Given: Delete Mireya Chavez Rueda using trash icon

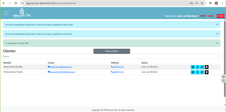Looking at the screenshot, I should pos(207,72).
